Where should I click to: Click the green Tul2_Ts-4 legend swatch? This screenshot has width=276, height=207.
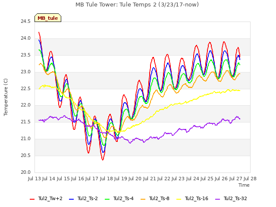[107, 199]
